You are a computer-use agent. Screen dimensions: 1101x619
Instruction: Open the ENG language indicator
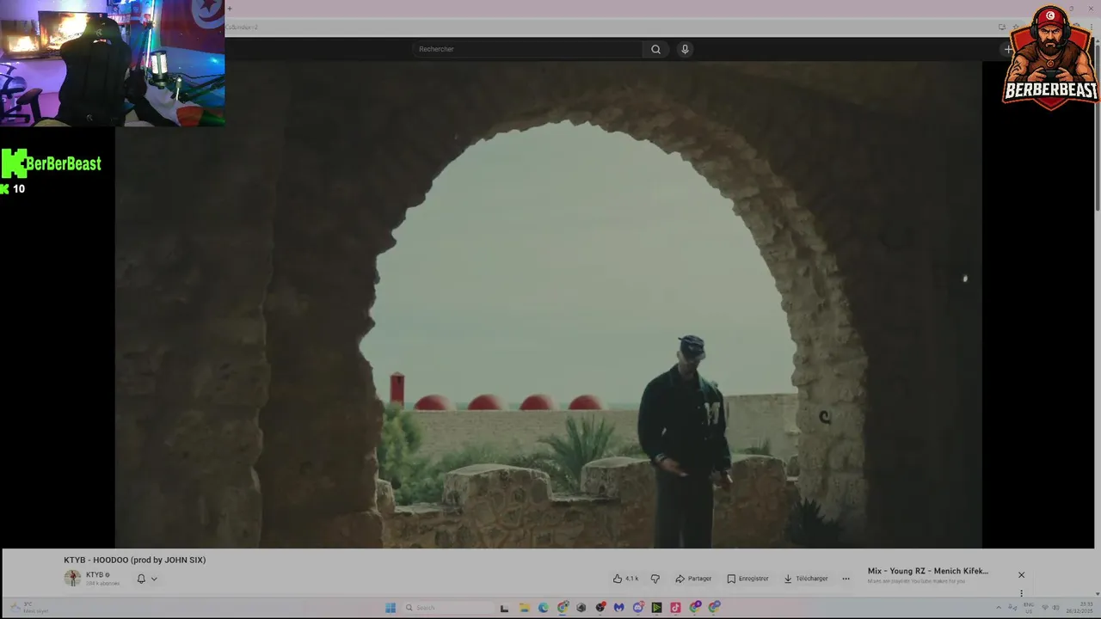click(1029, 608)
